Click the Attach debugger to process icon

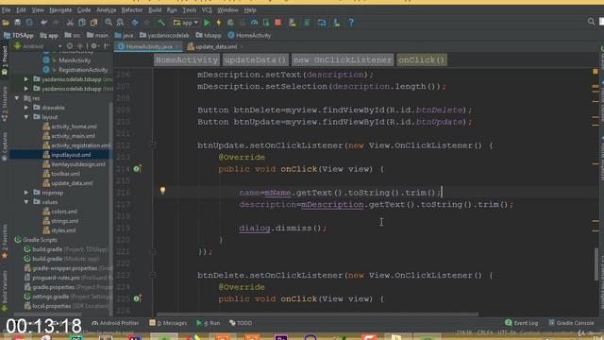[266, 23]
